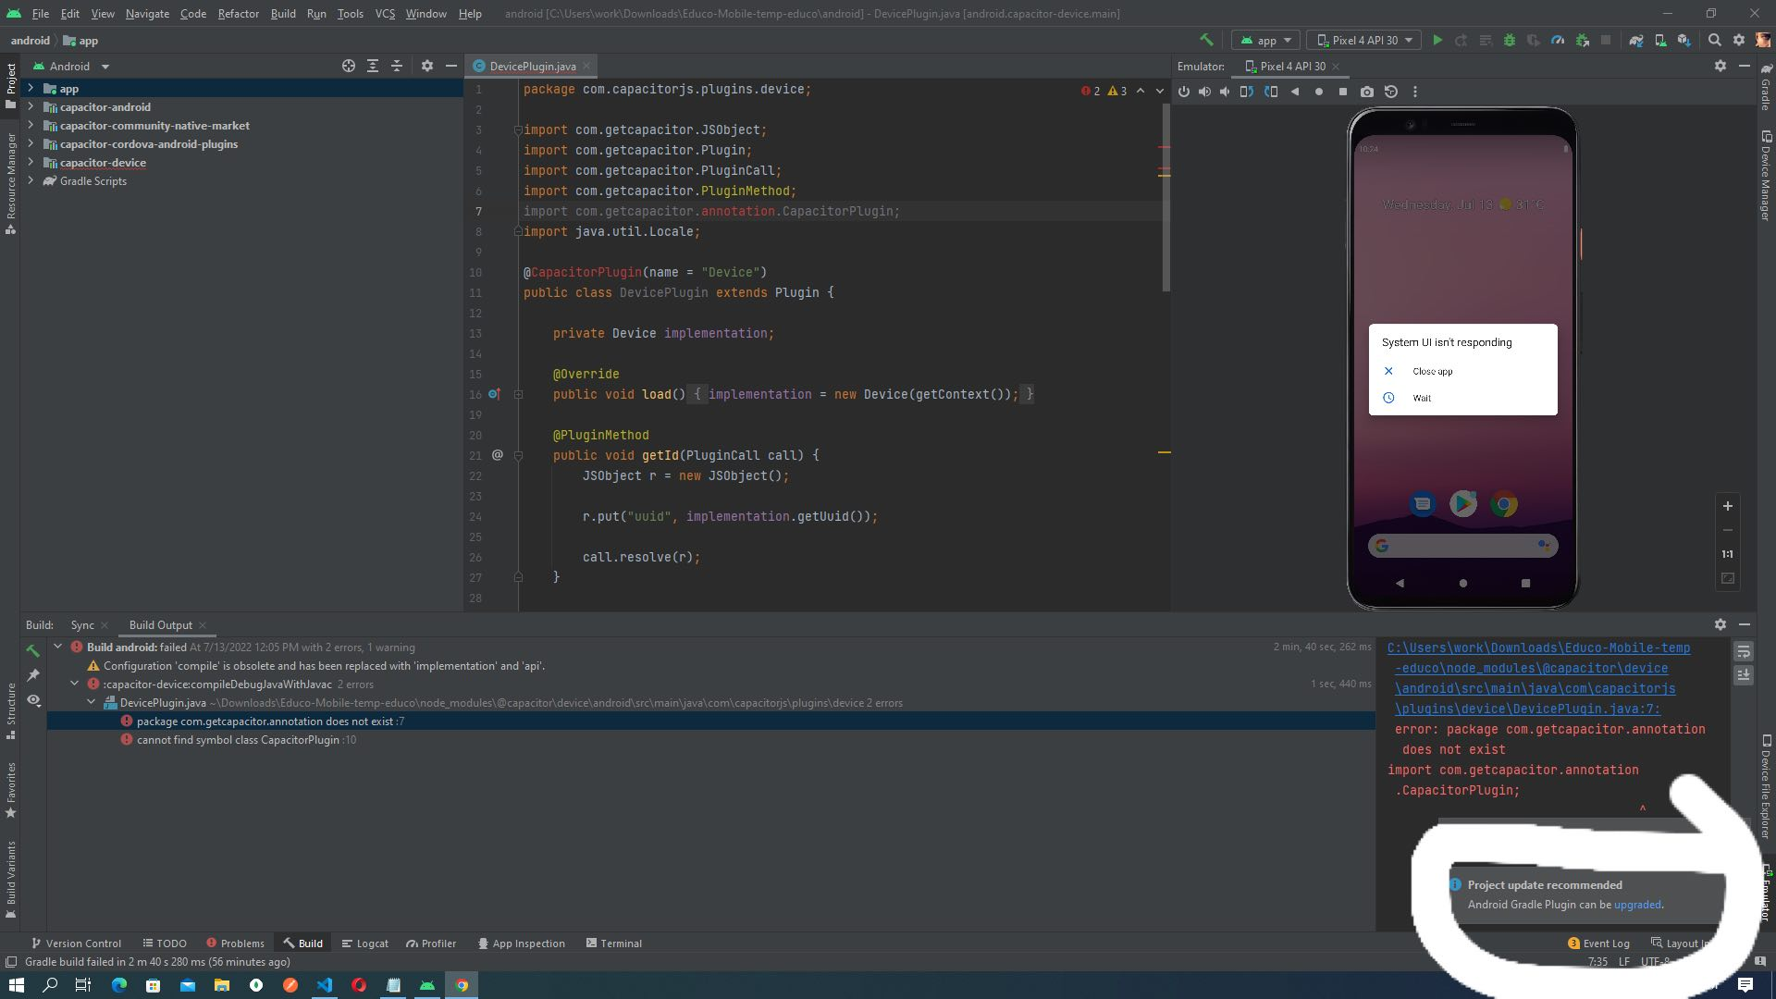This screenshot has width=1776, height=999.
Task: Rotate the emulator screen left
Action: tap(1246, 92)
